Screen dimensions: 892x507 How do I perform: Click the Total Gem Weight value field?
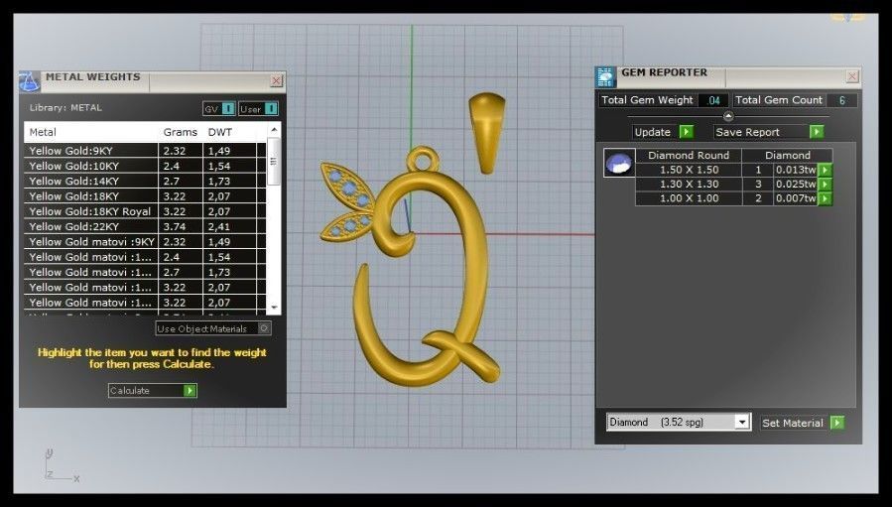point(713,100)
